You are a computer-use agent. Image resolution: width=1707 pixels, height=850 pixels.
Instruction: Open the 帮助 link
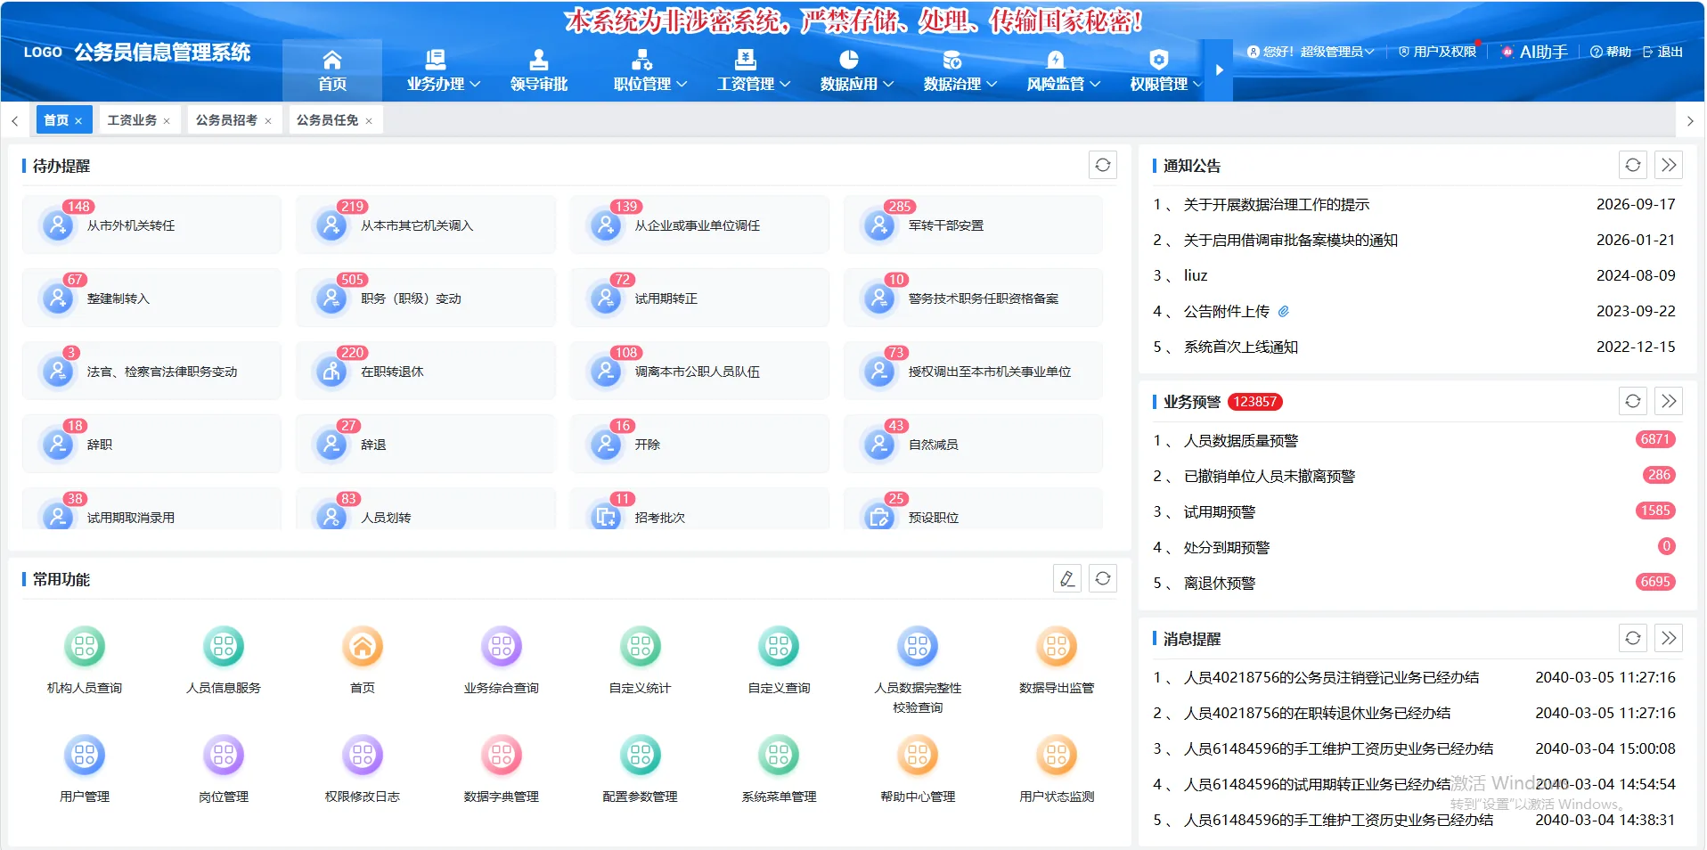coord(1611,52)
